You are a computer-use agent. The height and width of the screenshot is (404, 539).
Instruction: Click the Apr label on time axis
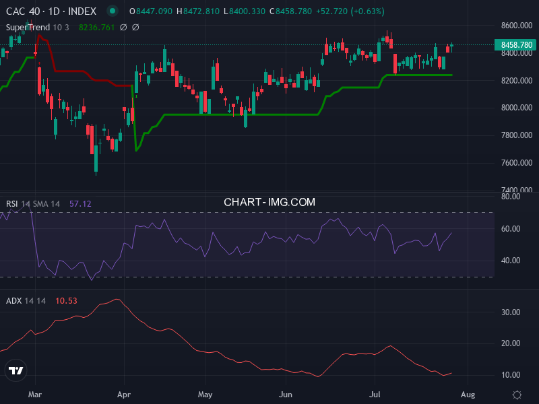click(124, 395)
